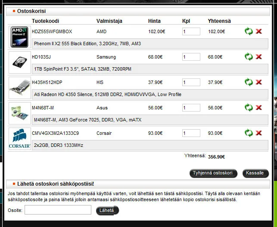Image resolution: width=277 pixels, height=227 pixels.
Task: Open the AMD Phenom II product thumbnail
Action: 19,37
